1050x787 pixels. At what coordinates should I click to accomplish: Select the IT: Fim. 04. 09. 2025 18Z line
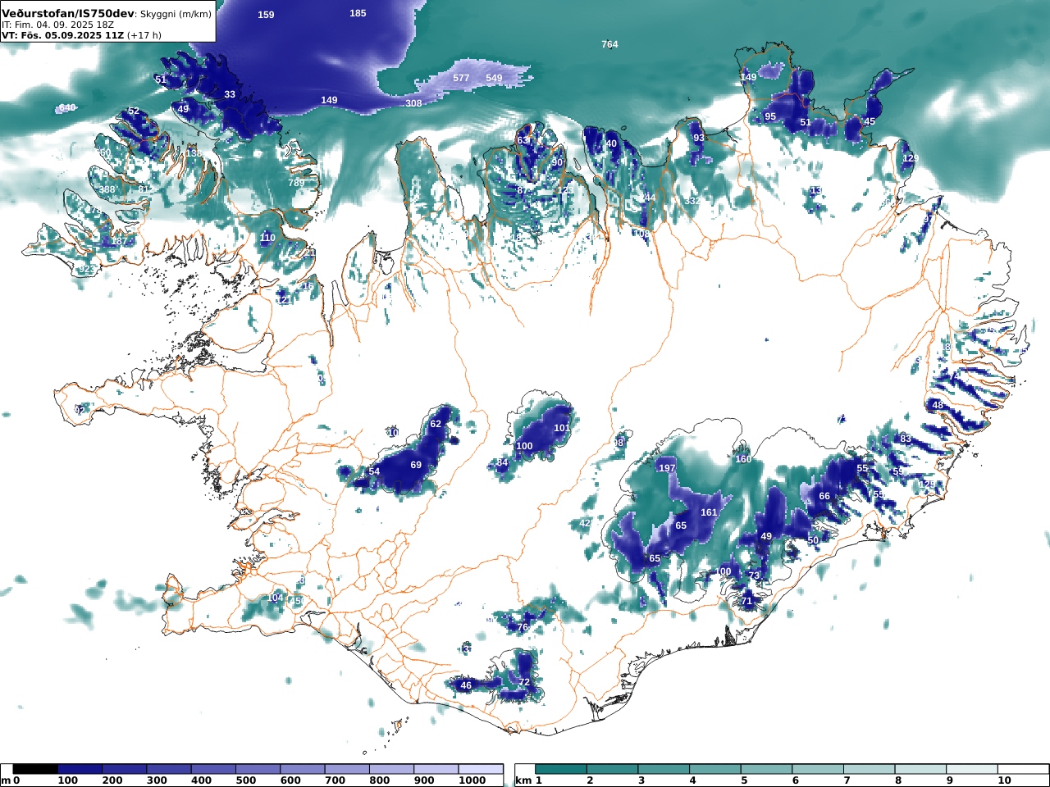[x=57, y=25]
